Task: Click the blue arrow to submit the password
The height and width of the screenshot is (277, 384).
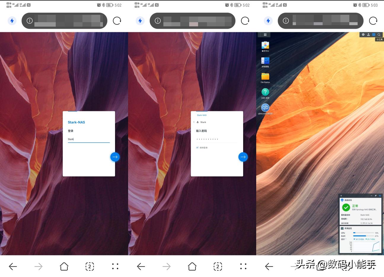Action: pos(243,157)
